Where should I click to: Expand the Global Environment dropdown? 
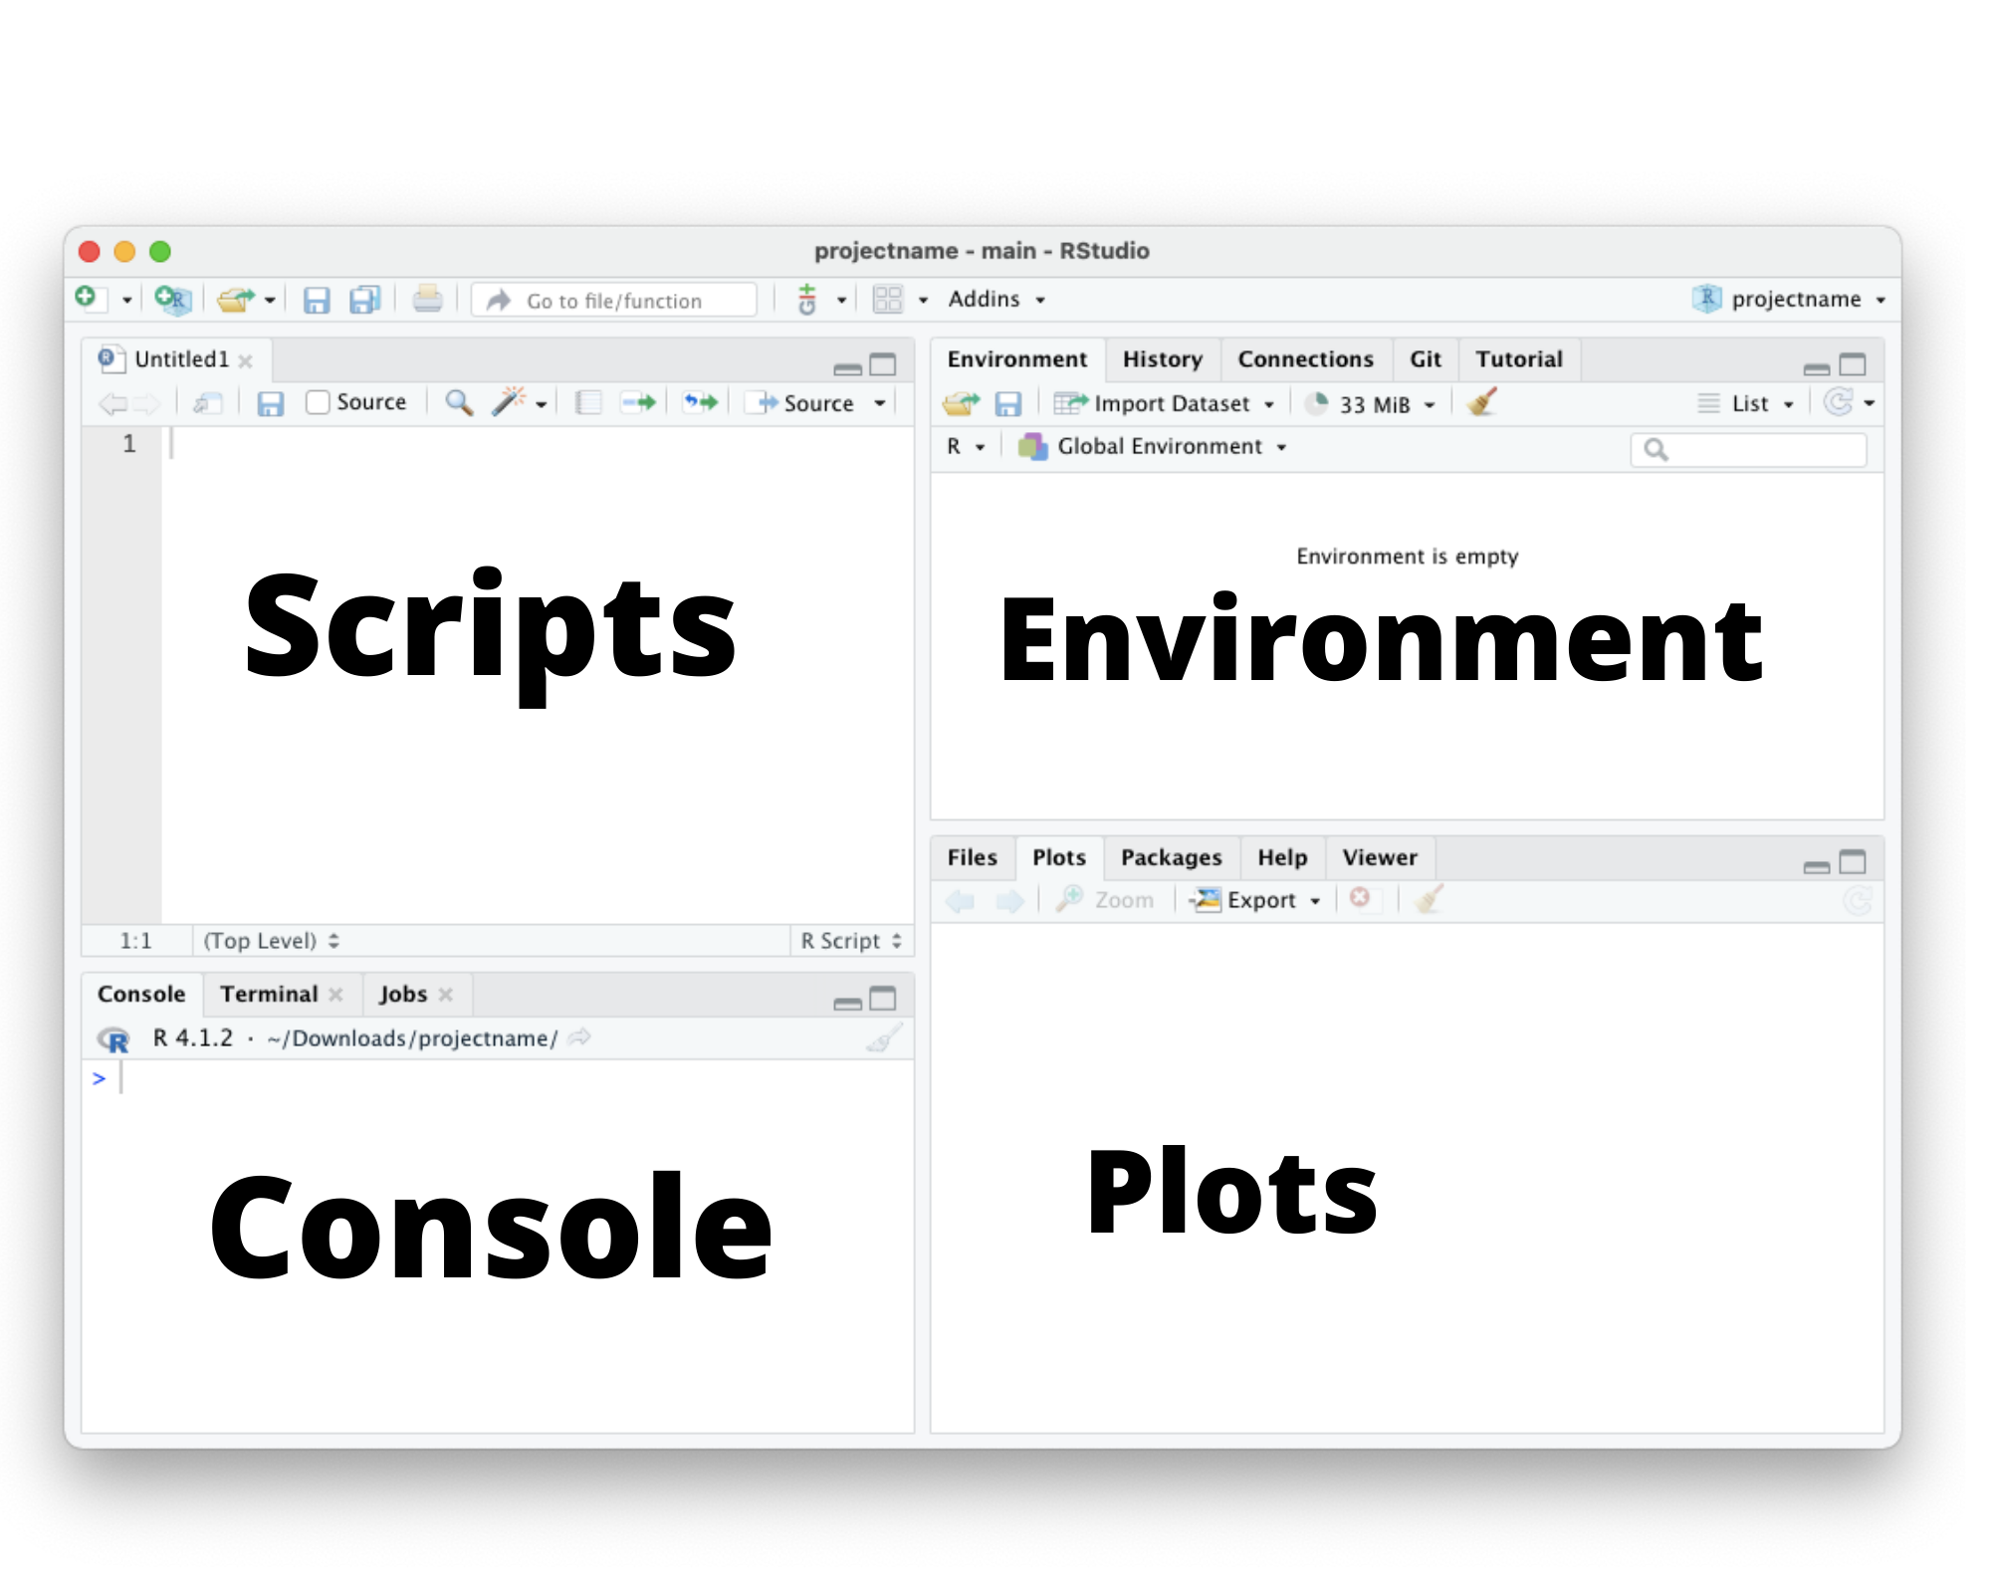[x=1159, y=447]
